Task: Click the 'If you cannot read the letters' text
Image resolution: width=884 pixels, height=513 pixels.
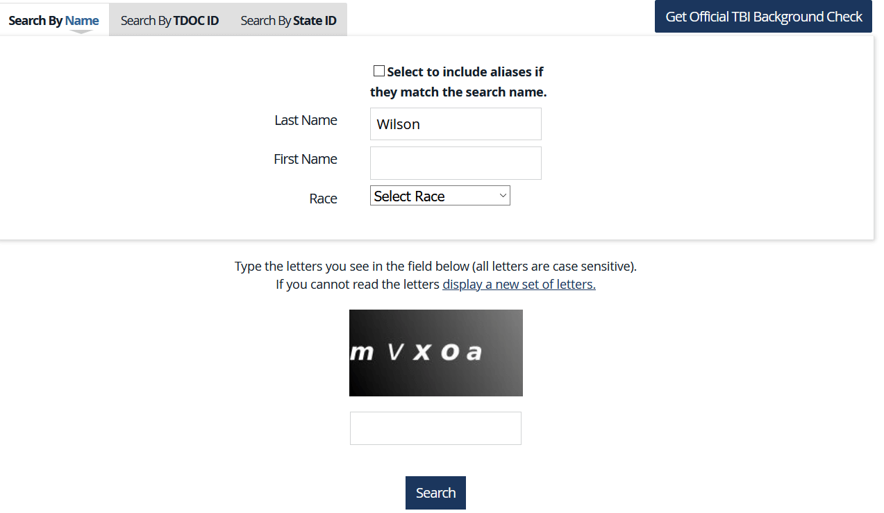Action: point(358,284)
